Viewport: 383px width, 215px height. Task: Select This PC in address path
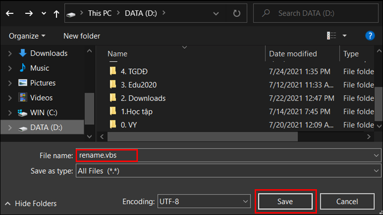click(x=100, y=13)
